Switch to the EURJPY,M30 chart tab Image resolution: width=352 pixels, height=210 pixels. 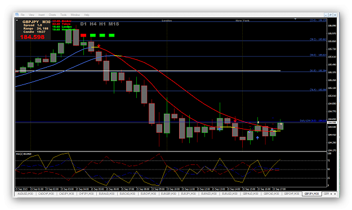[x=189, y=194]
